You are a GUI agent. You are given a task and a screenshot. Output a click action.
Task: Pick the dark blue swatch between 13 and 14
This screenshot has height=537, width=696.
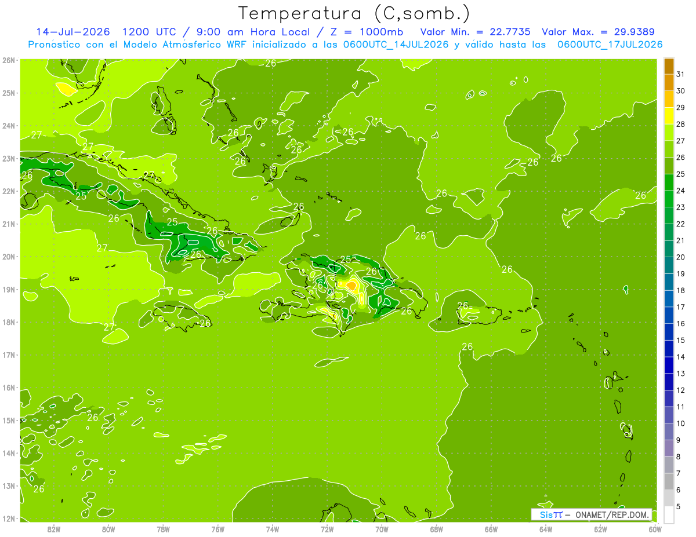pos(669,365)
